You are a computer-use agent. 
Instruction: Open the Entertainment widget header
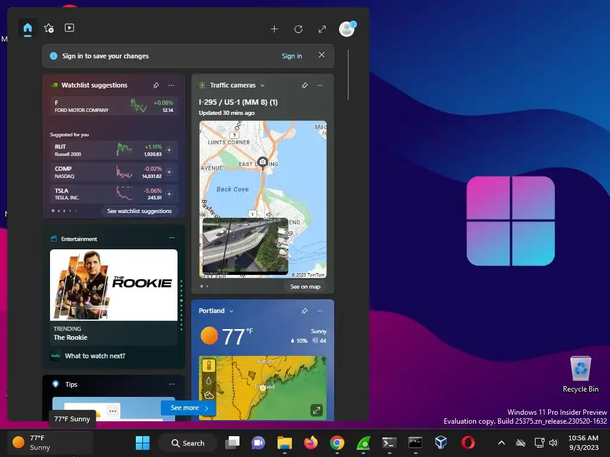(x=79, y=239)
